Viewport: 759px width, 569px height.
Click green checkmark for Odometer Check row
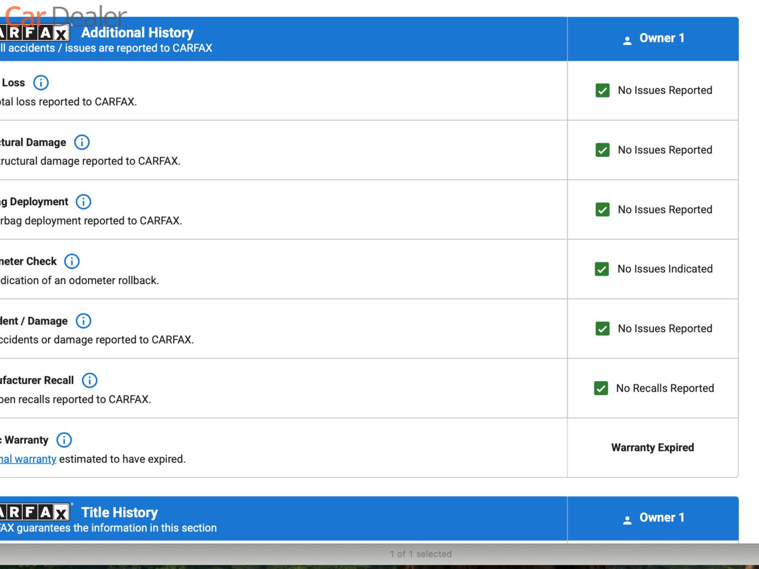point(602,269)
